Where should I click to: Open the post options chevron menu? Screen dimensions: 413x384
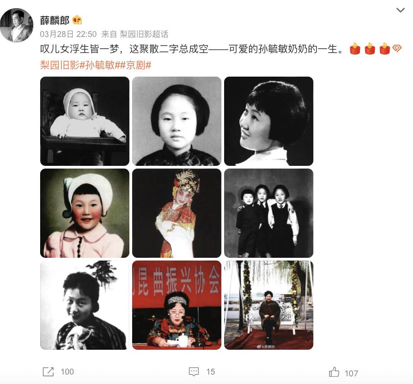(x=400, y=10)
